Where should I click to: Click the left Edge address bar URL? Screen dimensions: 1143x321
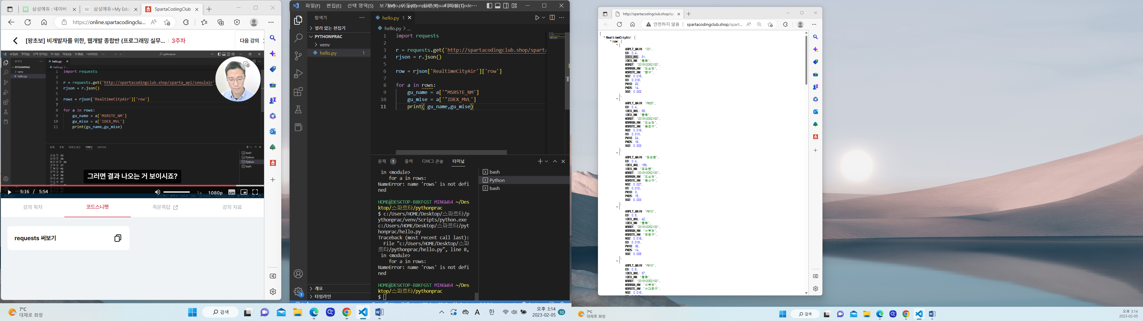pos(109,22)
